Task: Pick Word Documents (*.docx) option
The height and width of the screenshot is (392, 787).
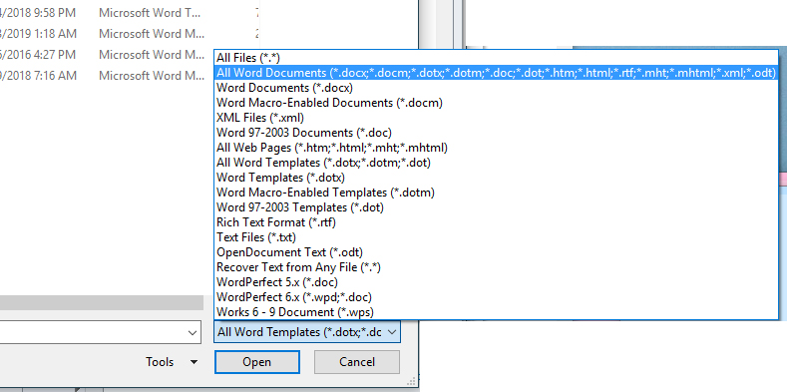Action: tap(496, 88)
